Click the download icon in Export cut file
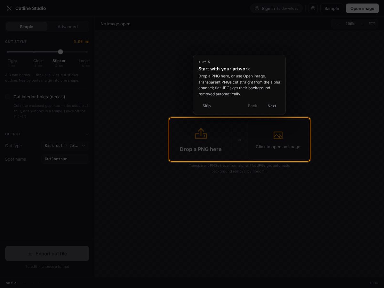This screenshot has height=288, width=384. tap(30, 253)
